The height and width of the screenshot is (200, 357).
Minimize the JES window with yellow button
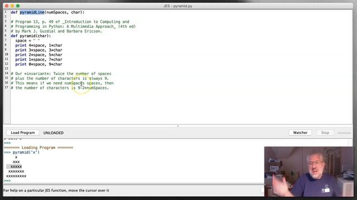(x=12, y=6)
